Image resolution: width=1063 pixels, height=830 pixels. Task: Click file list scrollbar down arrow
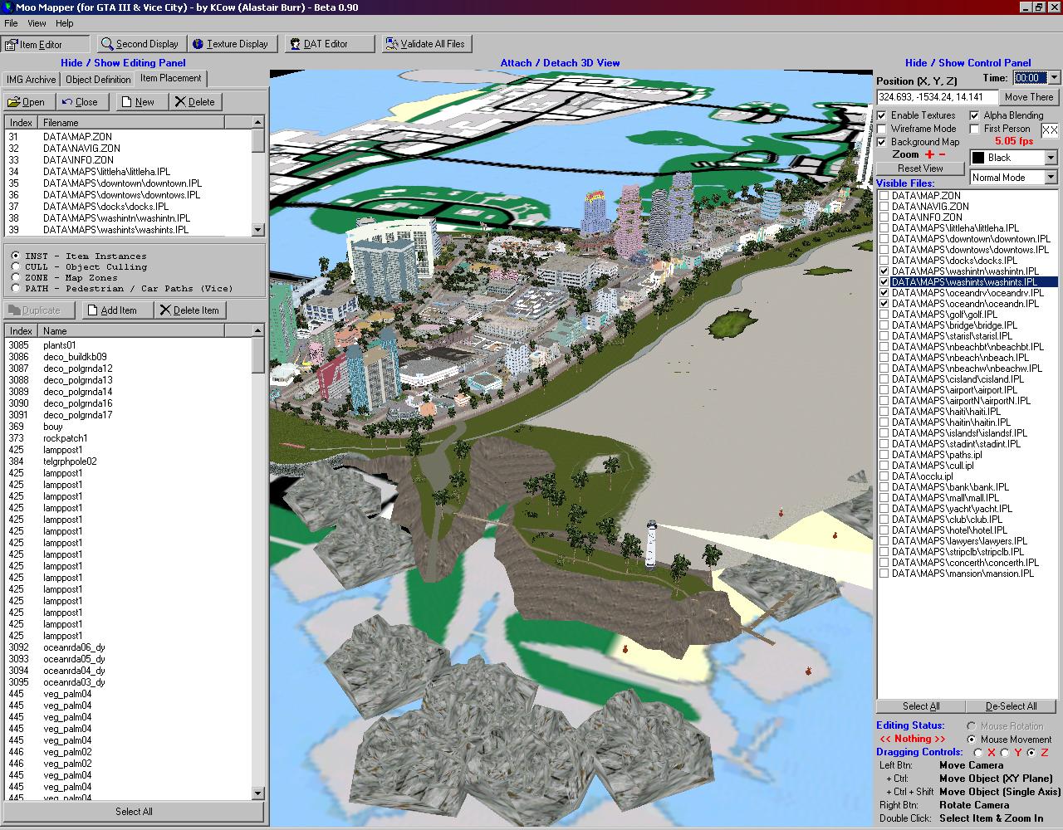pyautogui.click(x=258, y=230)
